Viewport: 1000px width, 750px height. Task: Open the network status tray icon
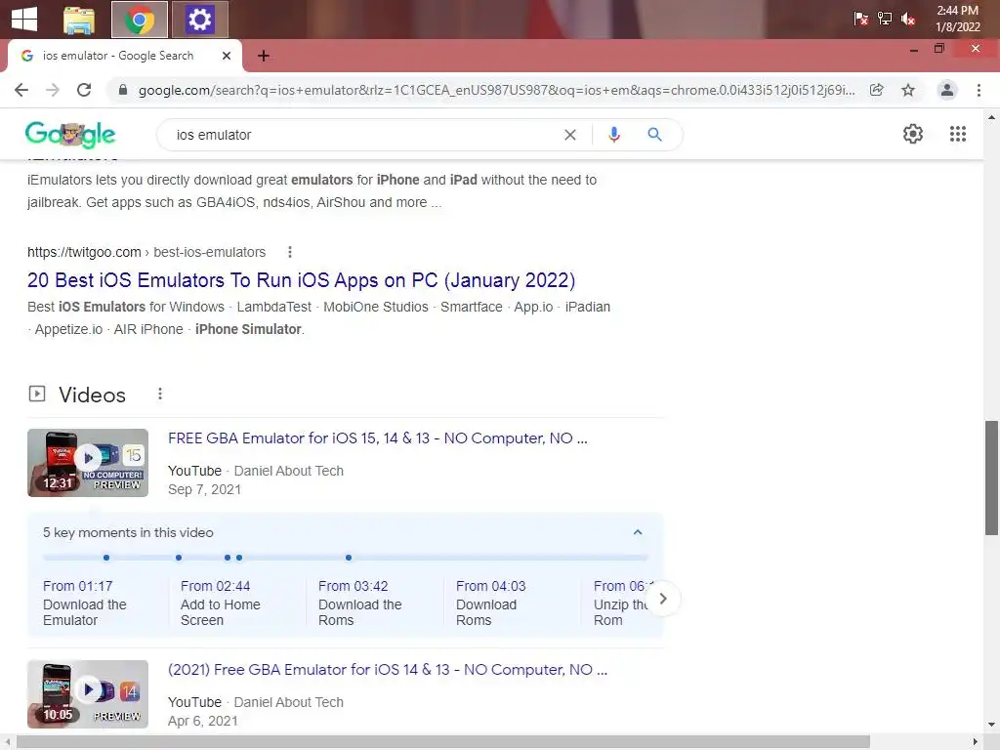885,20
